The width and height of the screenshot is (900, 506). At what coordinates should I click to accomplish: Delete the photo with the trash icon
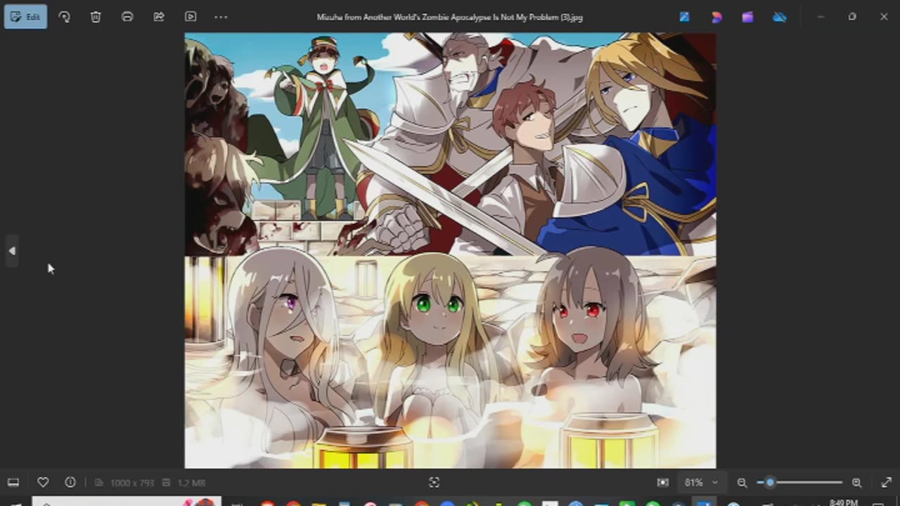pyautogui.click(x=96, y=17)
